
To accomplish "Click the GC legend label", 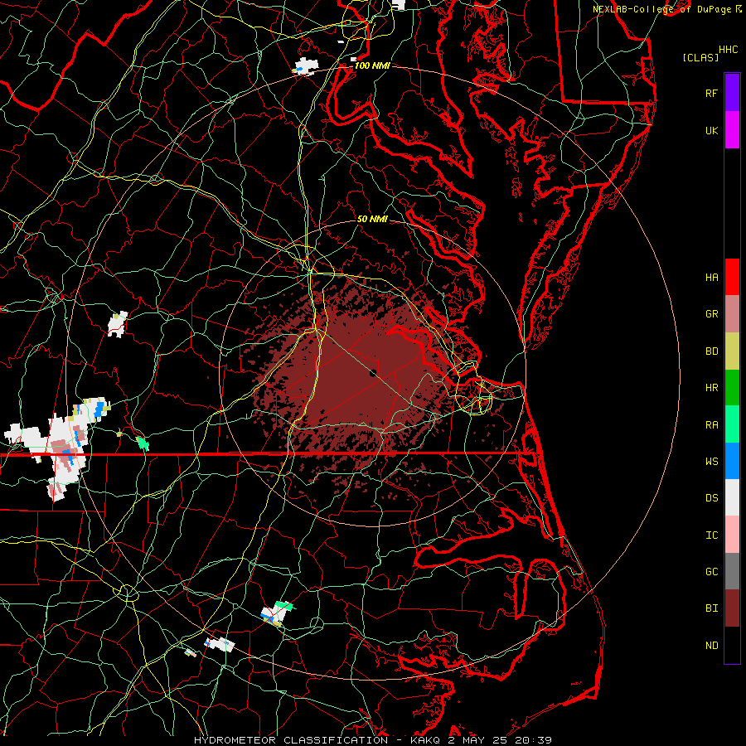I will [711, 572].
